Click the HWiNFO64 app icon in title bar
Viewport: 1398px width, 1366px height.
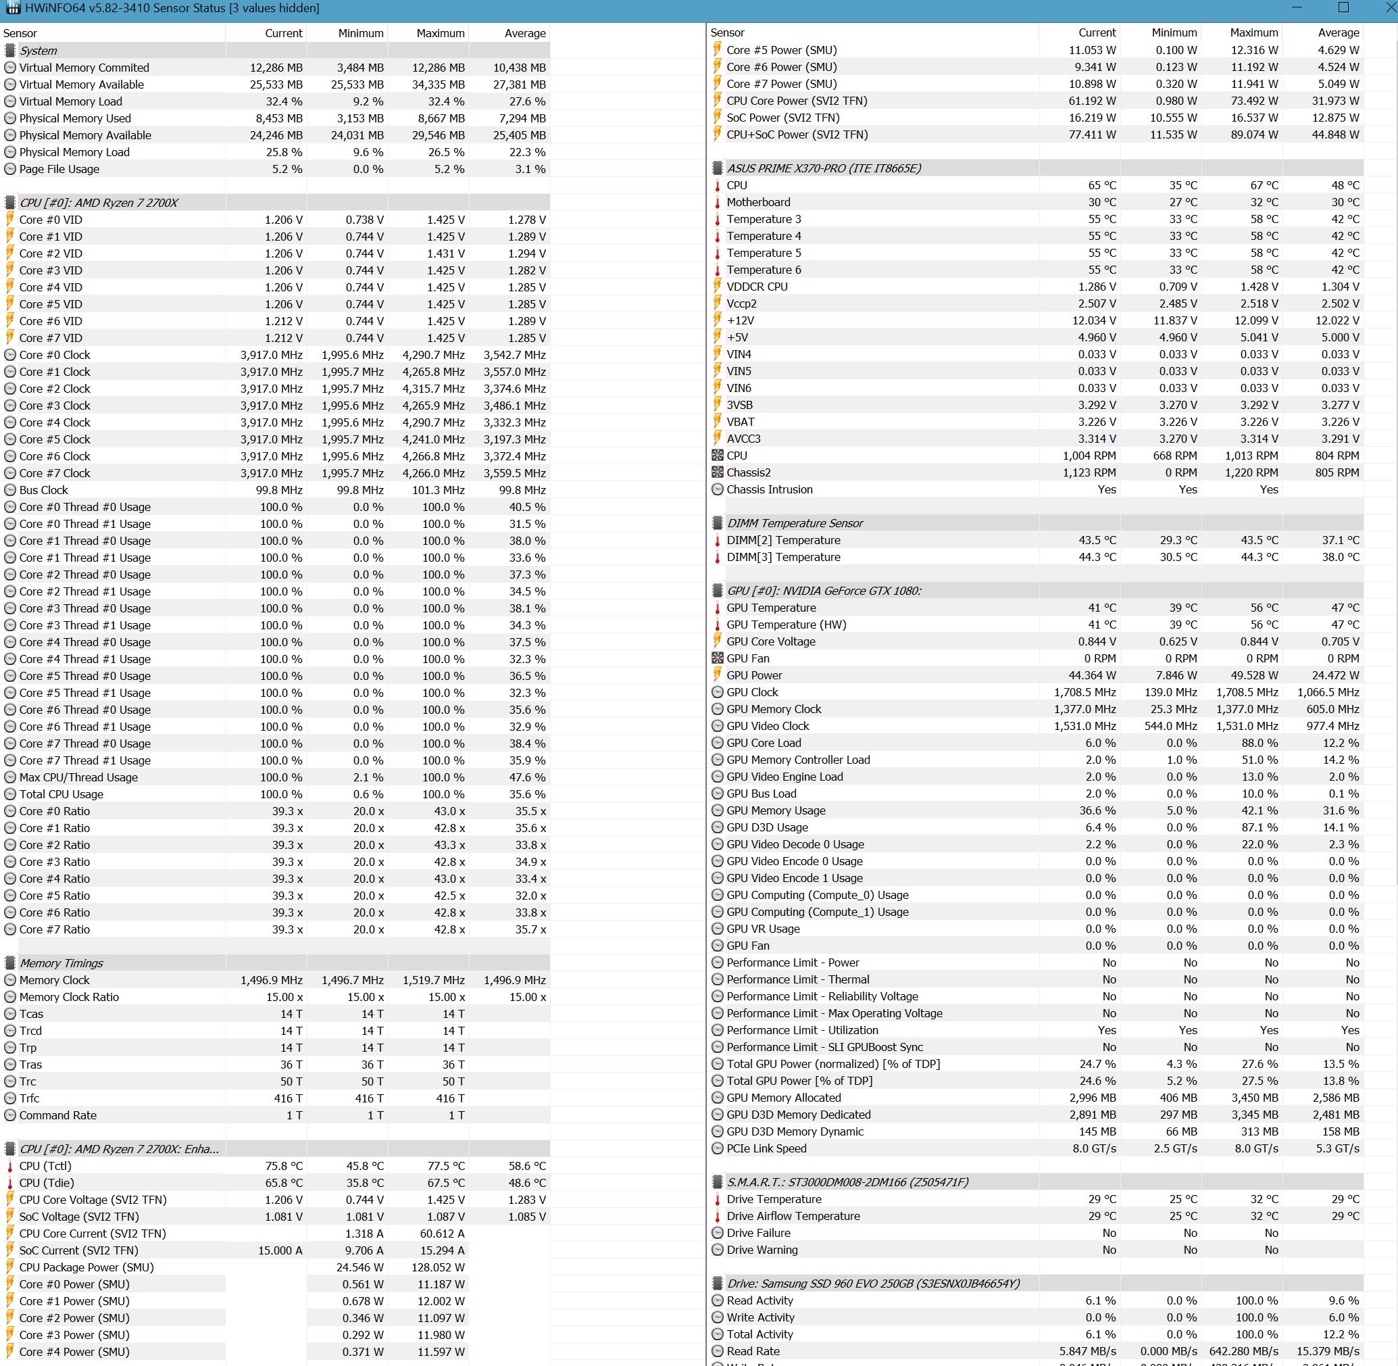[x=12, y=9]
